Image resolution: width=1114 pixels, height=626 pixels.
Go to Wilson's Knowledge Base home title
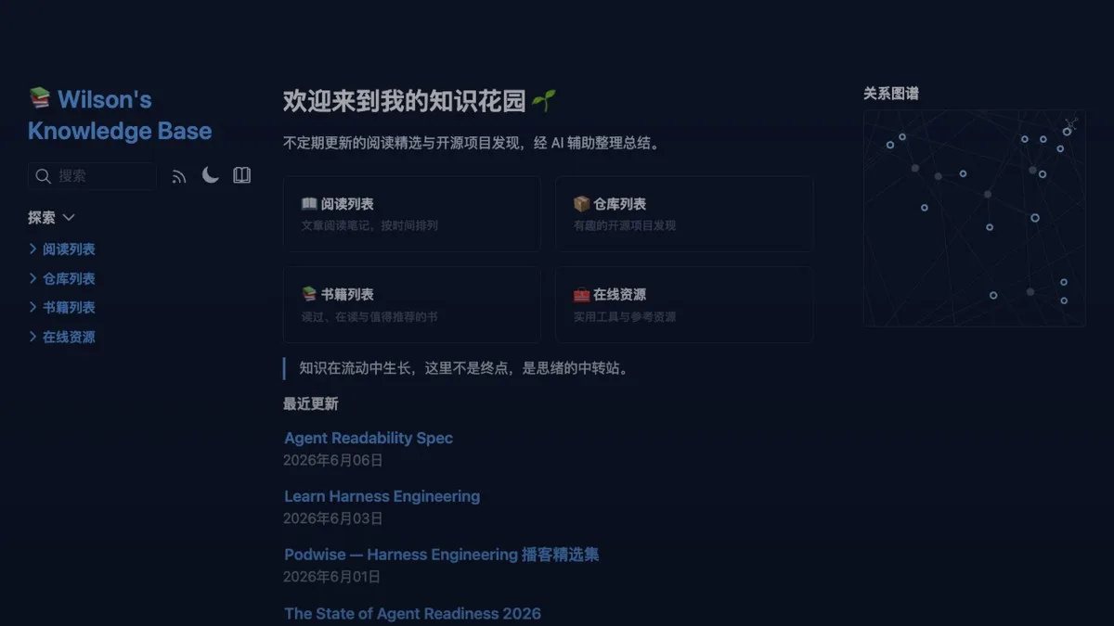click(x=120, y=115)
